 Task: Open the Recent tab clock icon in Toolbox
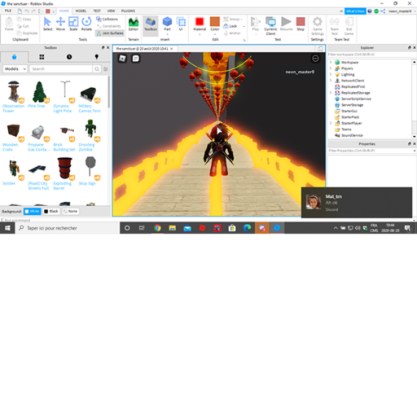69,57
